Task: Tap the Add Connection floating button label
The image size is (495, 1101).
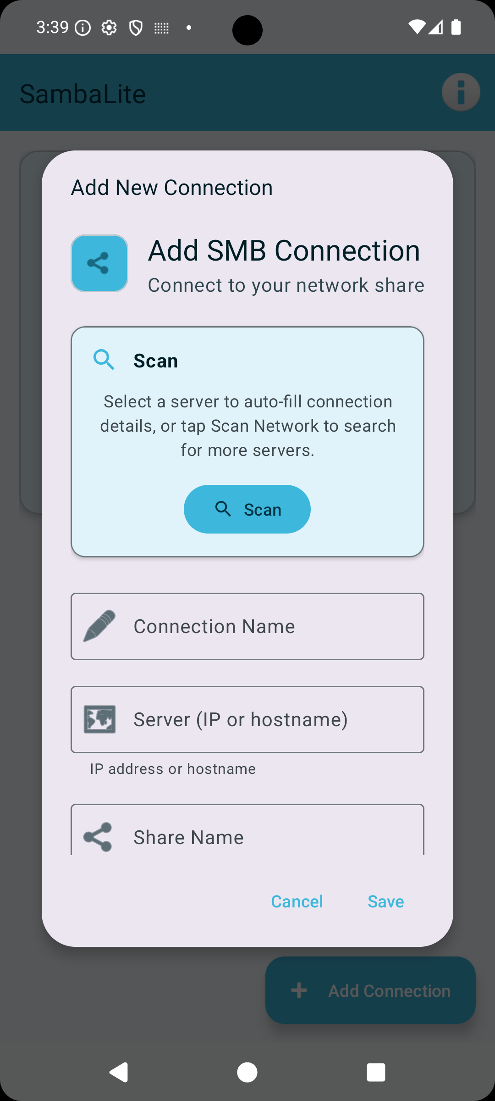Action: click(x=390, y=991)
